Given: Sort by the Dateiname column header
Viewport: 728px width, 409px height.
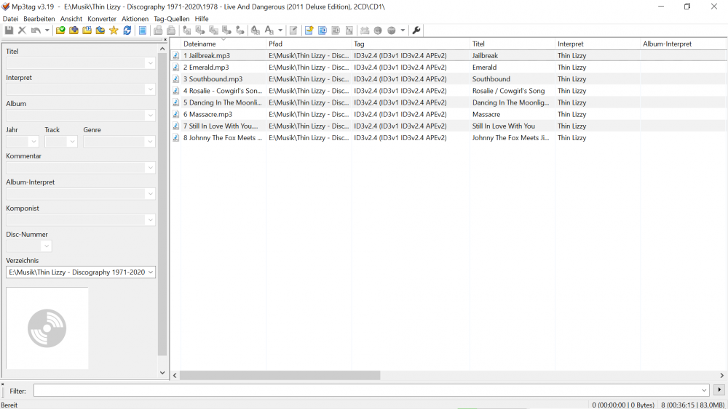Looking at the screenshot, I should (222, 44).
